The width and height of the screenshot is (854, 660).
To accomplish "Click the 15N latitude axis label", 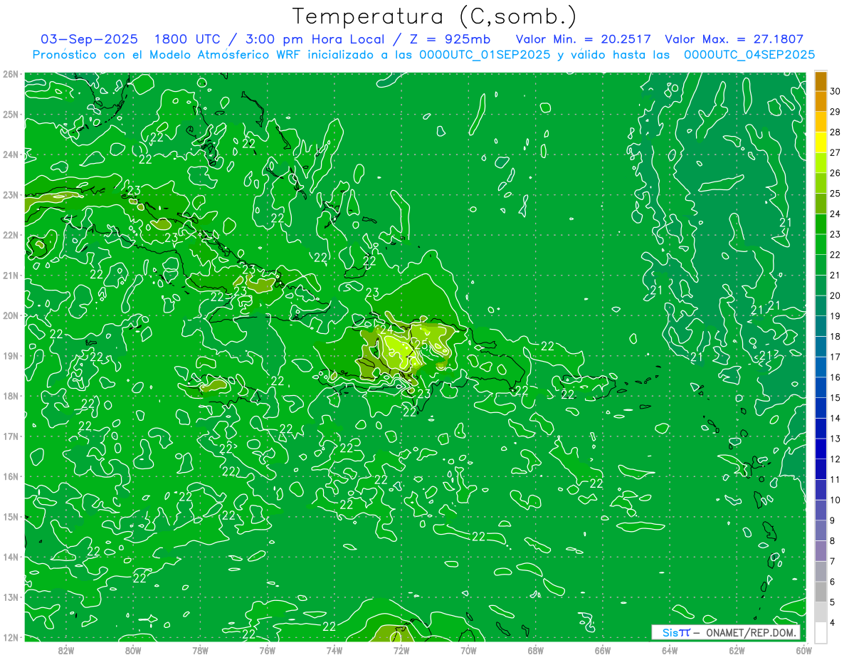I will [x=10, y=516].
